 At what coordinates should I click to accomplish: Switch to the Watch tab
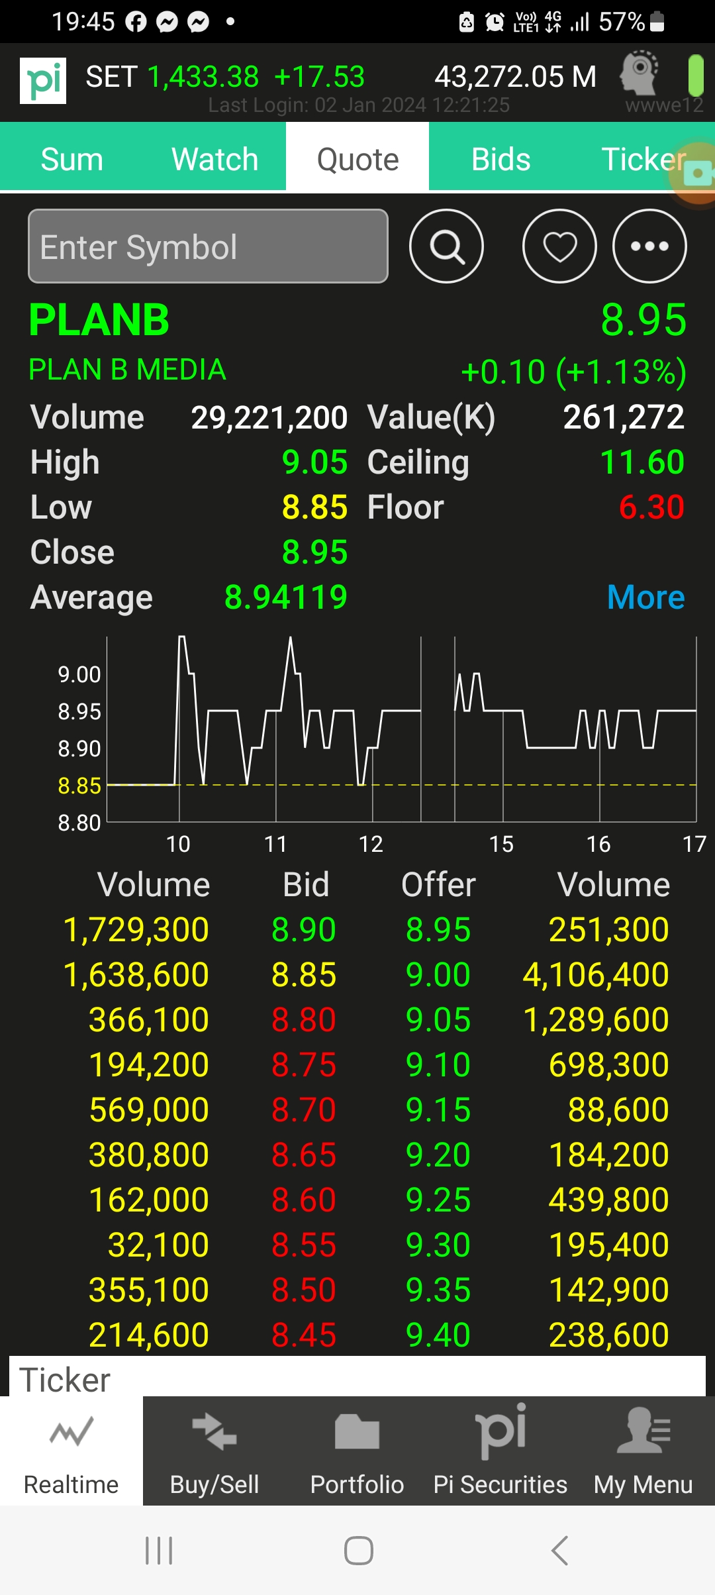215,160
